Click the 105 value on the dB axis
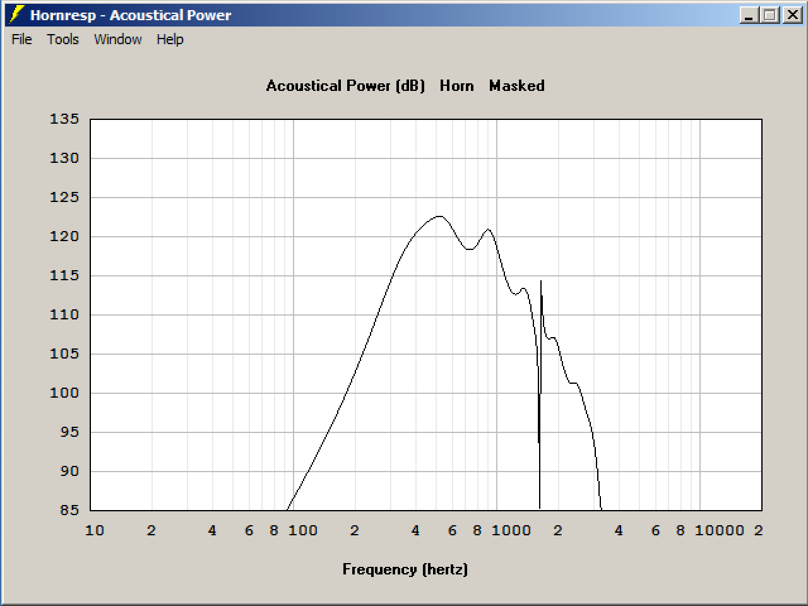Screen dimensions: 808x606 point(64,354)
